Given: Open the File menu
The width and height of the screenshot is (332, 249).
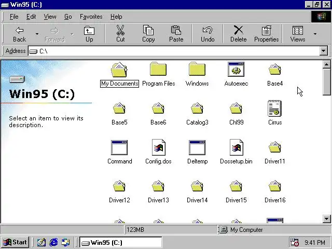Looking at the screenshot, I should 14,17.
